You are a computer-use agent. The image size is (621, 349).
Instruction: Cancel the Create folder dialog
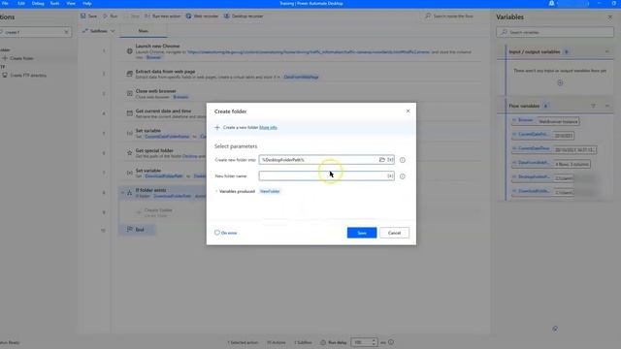(x=394, y=233)
